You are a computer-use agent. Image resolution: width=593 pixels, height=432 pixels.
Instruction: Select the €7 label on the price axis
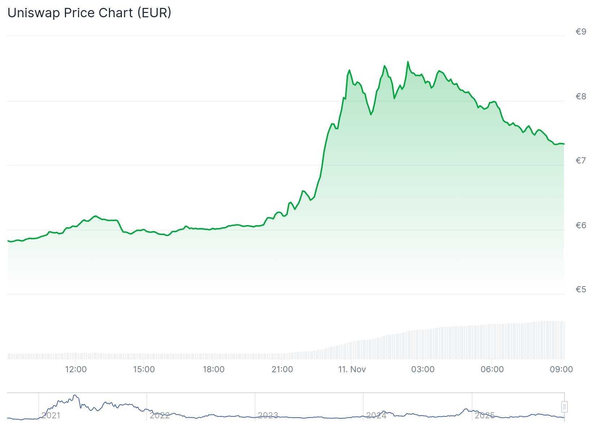(x=581, y=161)
